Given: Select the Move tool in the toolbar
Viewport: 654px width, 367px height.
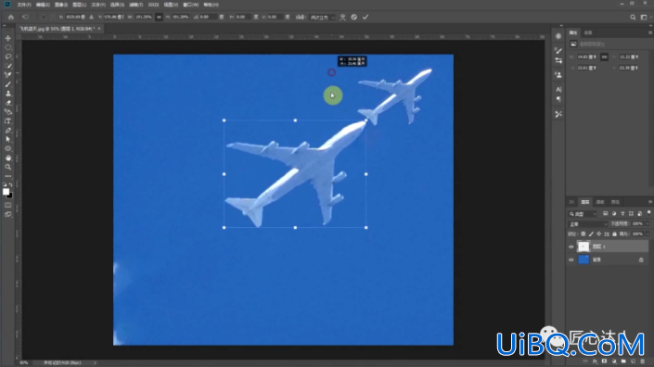Looking at the screenshot, I should pyautogui.click(x=8, y=38).
